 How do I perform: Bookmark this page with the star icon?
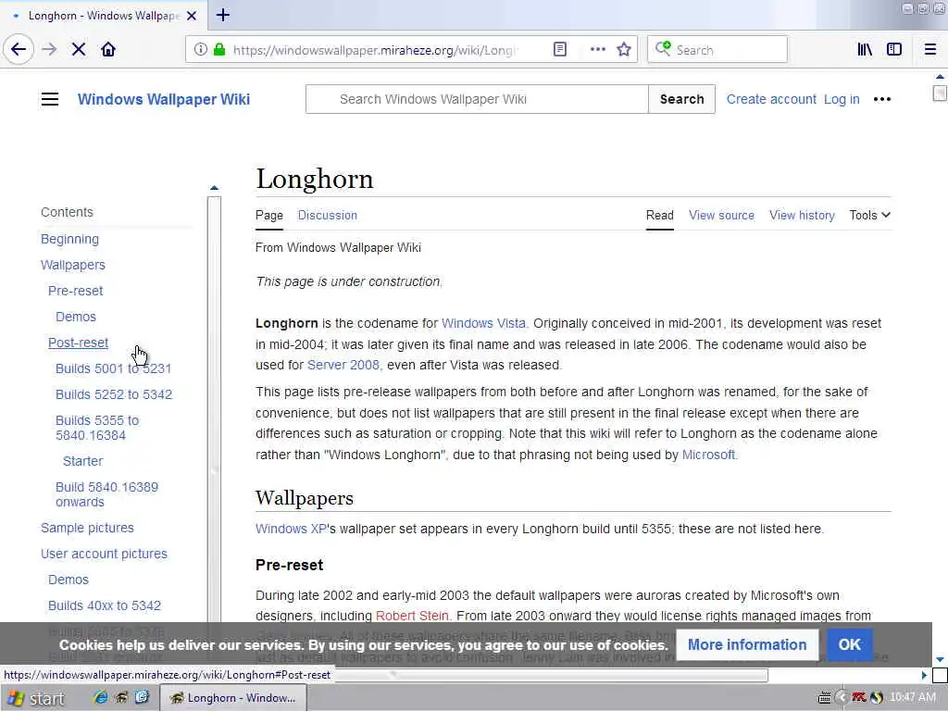[x=624, y=50]
